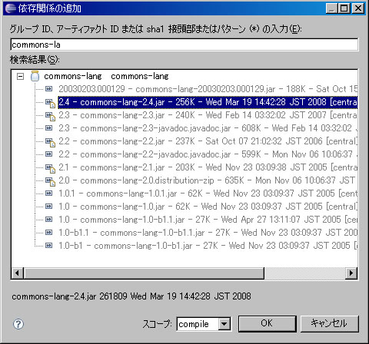369x344 pixels.
Task: Click the icon beside 20030203.000129 entry
Action: pyautogui.click(x=48, y=89)
